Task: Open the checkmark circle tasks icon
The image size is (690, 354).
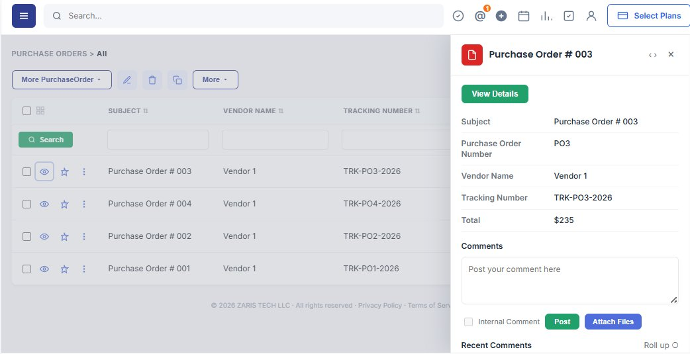Action: coord(458,16)
